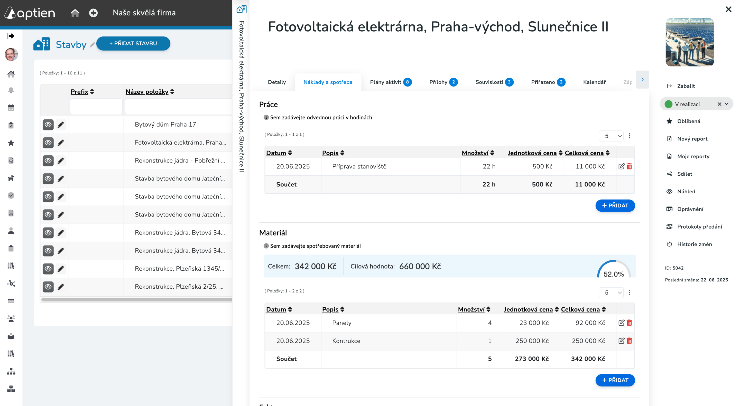Click the green V realizaci status dot
Screen dimensions: 740x406
click(x=669, y=104)
